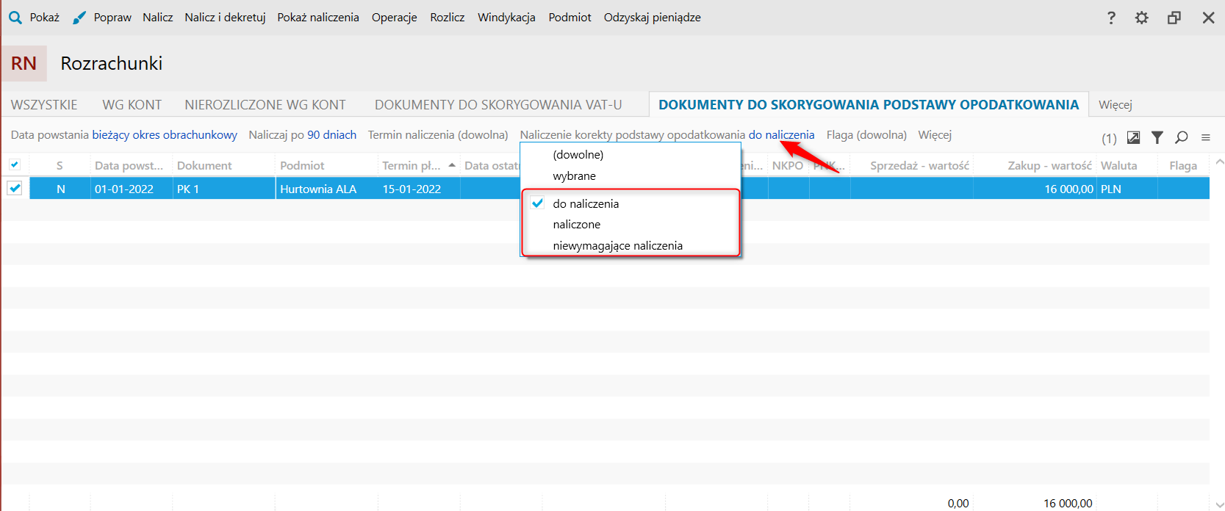Click sort arrow on Termin pł... column

(452, 165)
